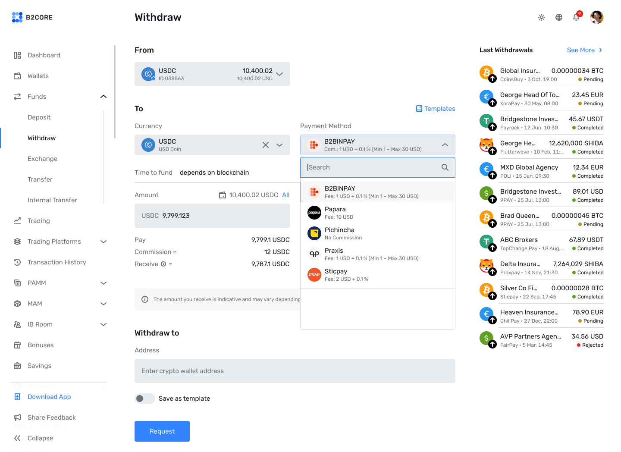The width and height of the screenshot is (621, 452).
Task: Click the Collapse double-chevron icon
Action: pyautogui.click(x=17, y=438)
